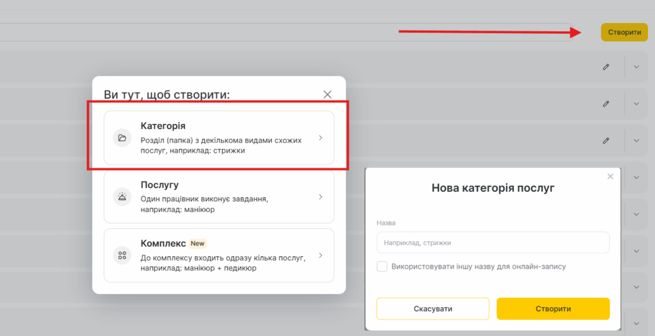Click the pencil edit icon in the first row
The width and height of the screenshot is (655, 336).
(x=606, y=67)
